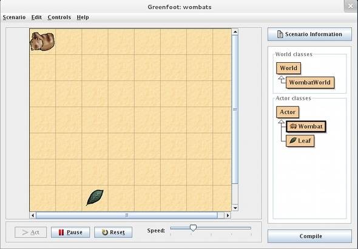
Task: Click the world's scroll down arrow
Action: tap(235, 208)
